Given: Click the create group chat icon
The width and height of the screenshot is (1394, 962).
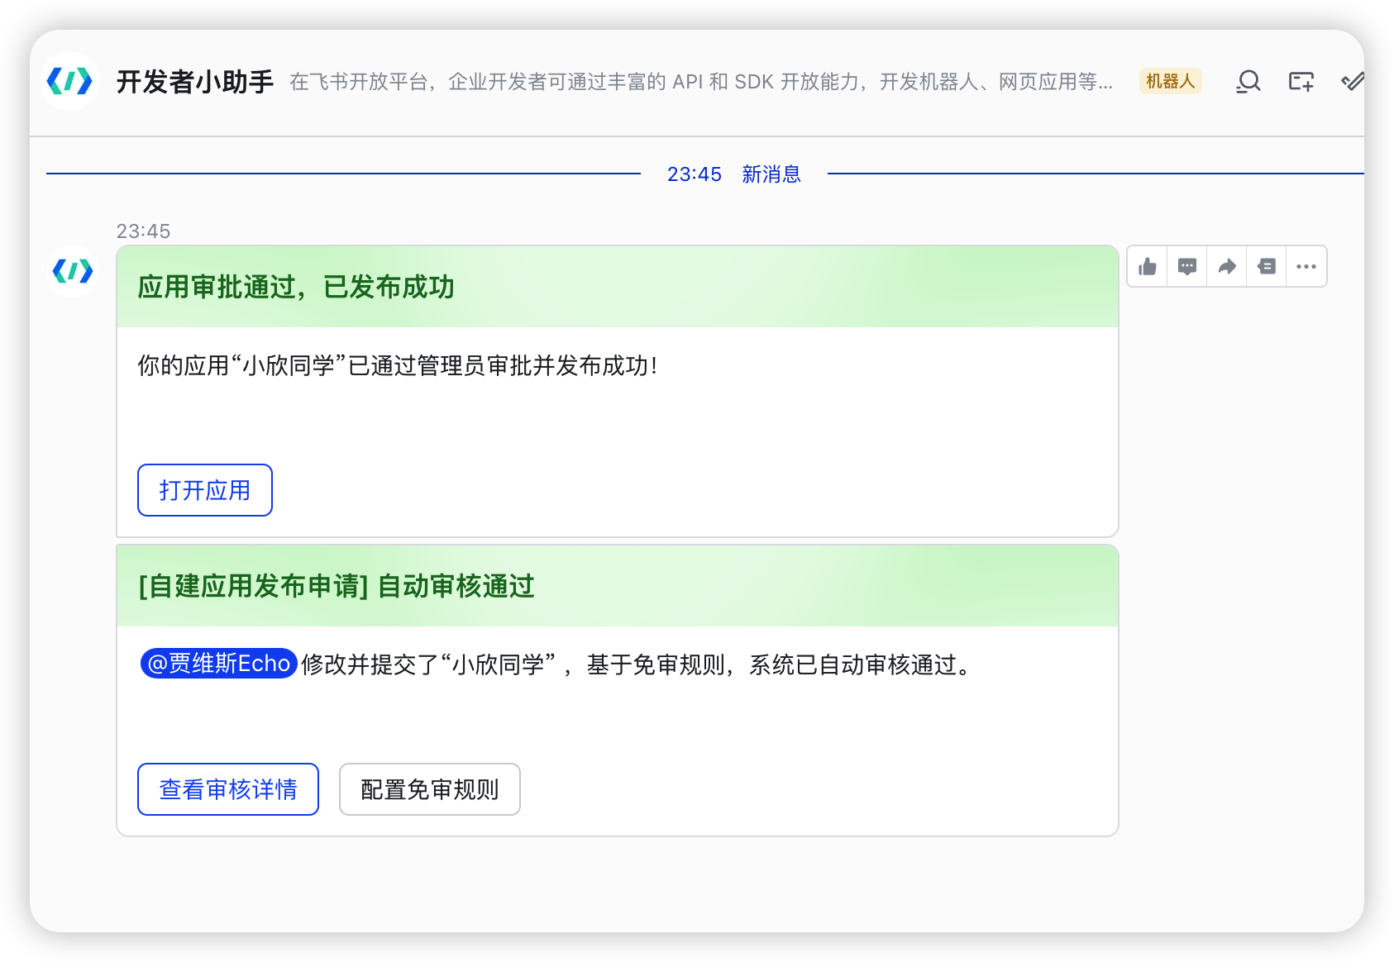Looking at the screenshot, I should pyautogui.click(x=1301, y=82).
